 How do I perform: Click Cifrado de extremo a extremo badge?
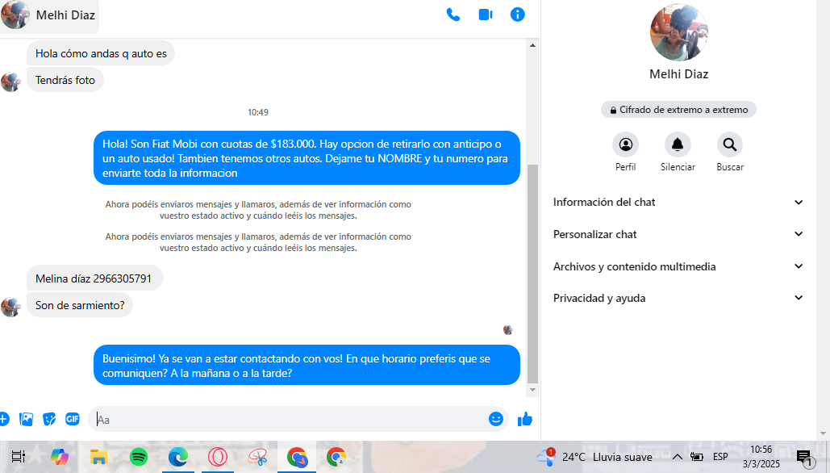click(x=678, y=110)
